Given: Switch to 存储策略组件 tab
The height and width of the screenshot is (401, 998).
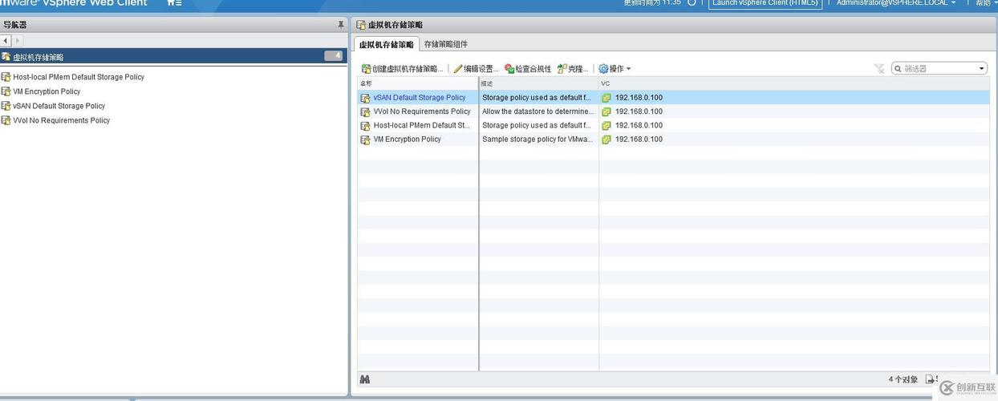Looking at the screenshot, I should [x=446, y=44].
